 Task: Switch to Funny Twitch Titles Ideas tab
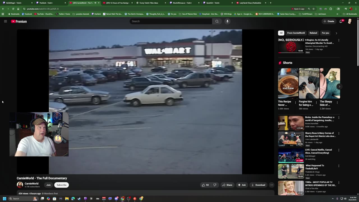151,3
